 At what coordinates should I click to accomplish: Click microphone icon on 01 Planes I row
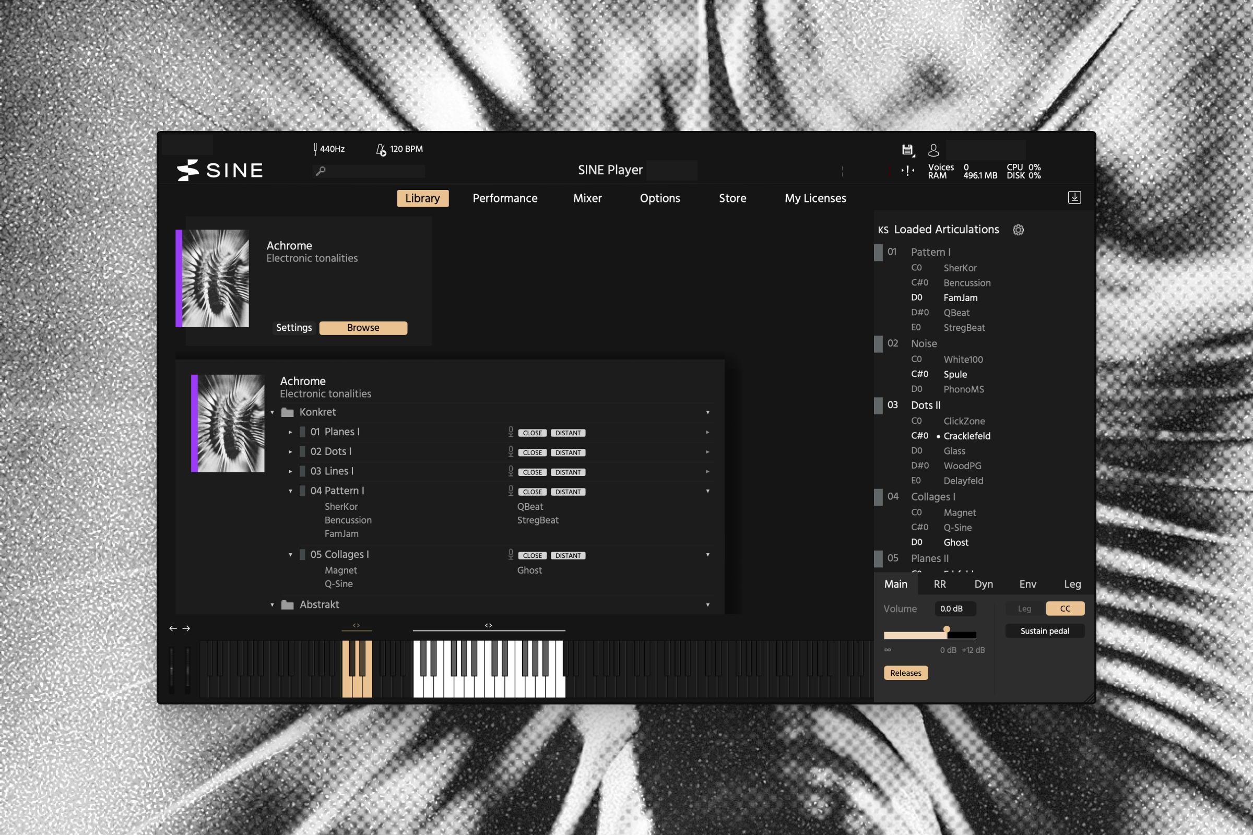(x=511, y=432)
